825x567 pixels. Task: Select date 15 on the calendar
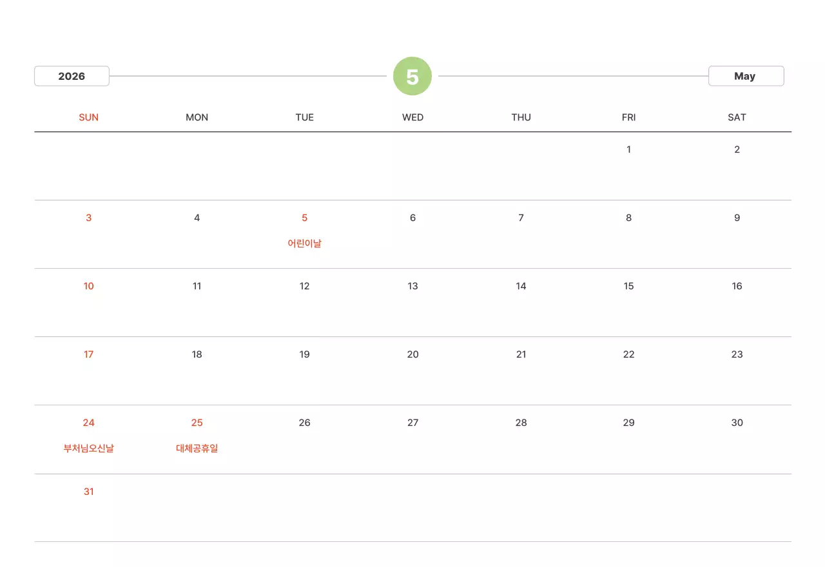click(x=628, y=286)
